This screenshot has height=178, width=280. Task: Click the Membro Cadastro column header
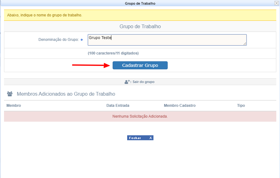pos(180,106)
